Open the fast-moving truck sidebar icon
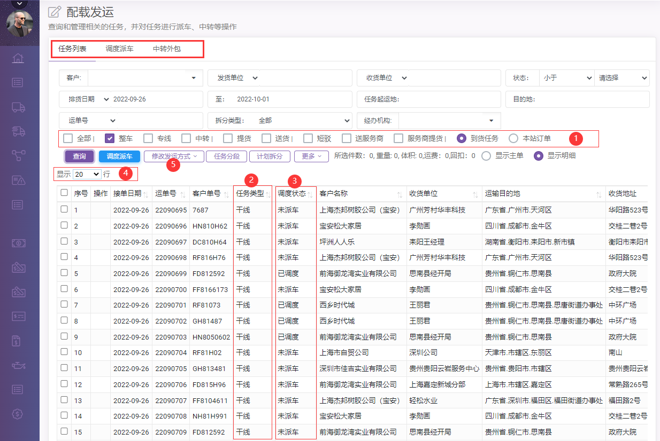This screenshot has height=441, width=660. coord(18,131)
